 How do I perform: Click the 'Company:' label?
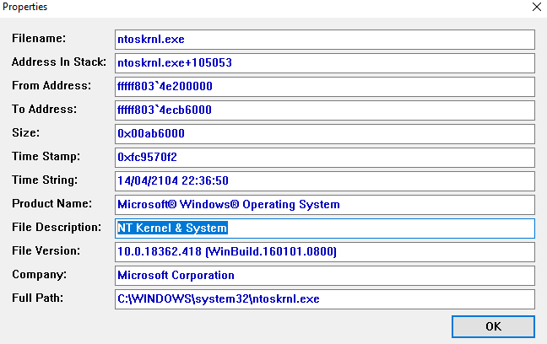(x=39, y=275)
